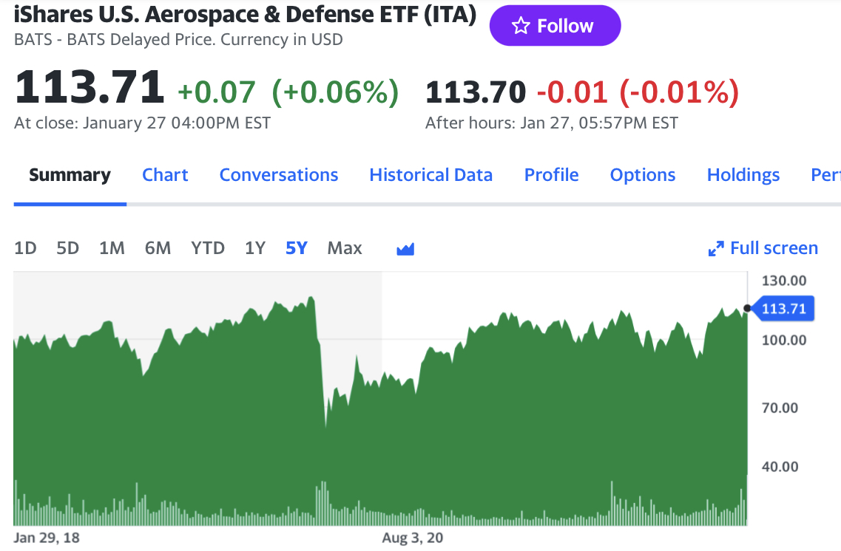Go to the Profile tab
Image resolution: width=841 pixels, height=551 pixels.
click(x=551, y=175)
